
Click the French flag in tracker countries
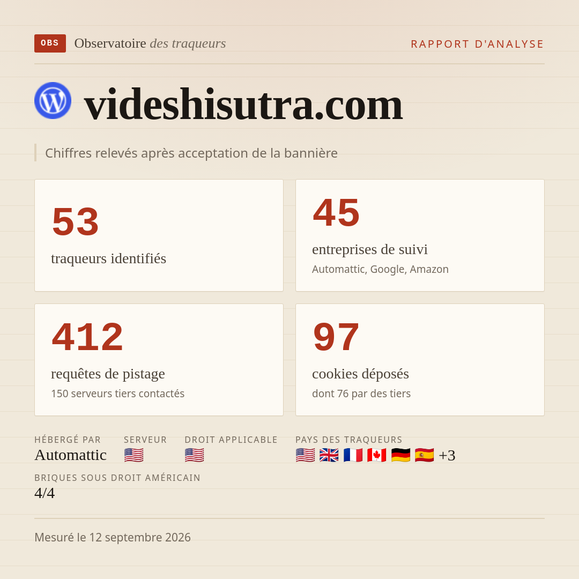[353, 455]
